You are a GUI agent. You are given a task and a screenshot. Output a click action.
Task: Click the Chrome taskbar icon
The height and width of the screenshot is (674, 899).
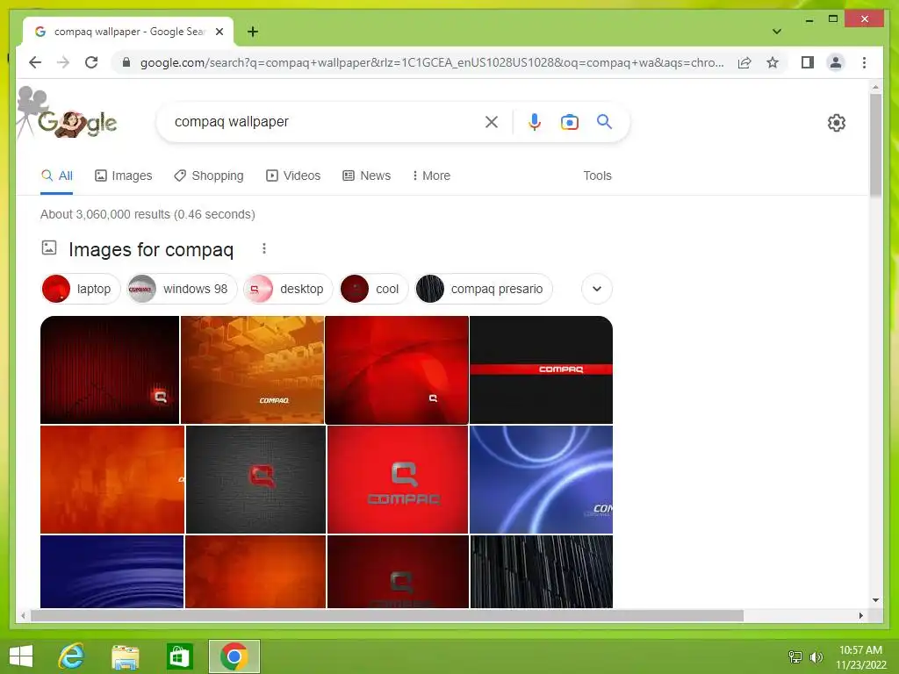pos(234,656)
